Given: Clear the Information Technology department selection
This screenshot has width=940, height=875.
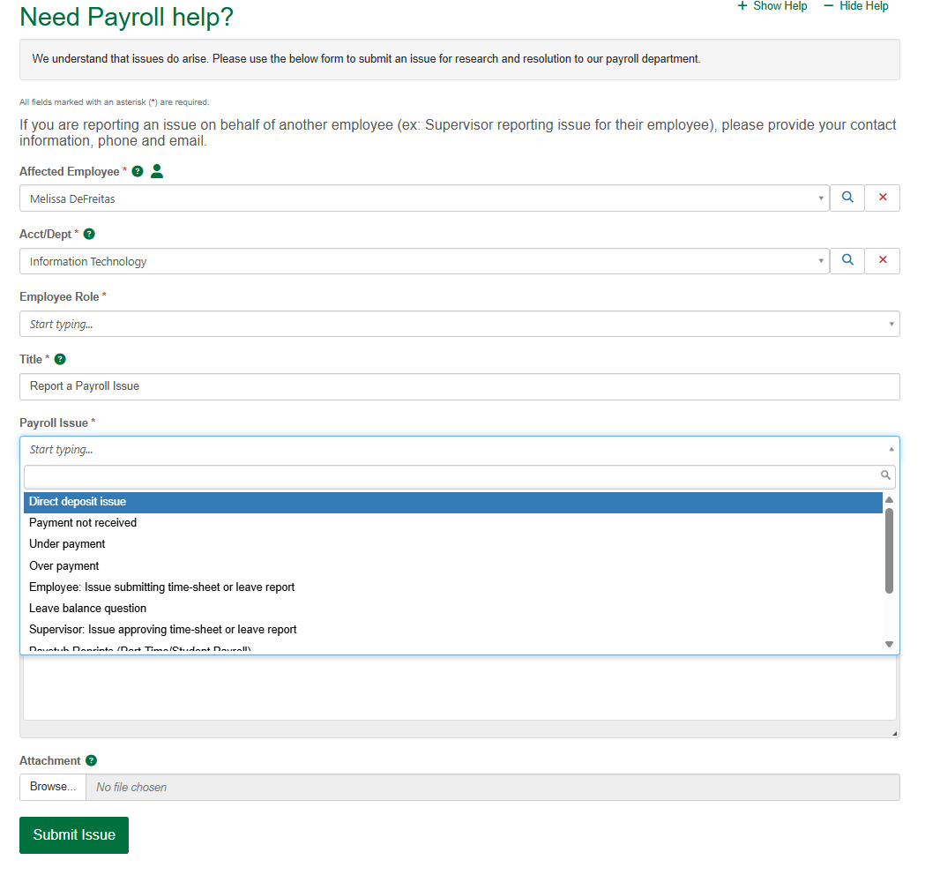Looking at the screenshot, I should pos(883,261).
